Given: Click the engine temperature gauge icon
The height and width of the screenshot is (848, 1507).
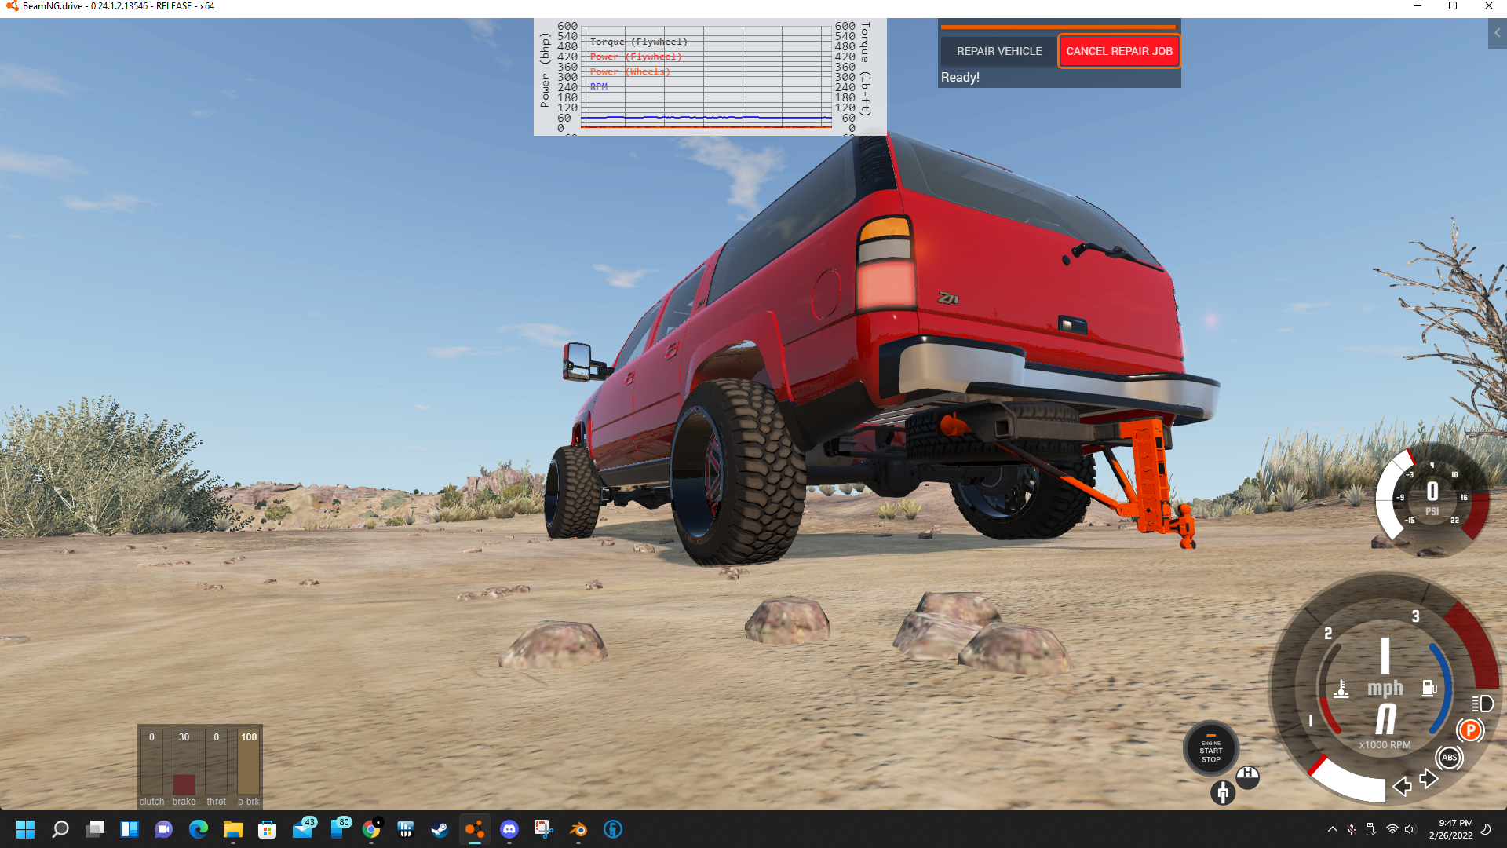Looking at the screenshot, I should click(x=1342, y=689).
